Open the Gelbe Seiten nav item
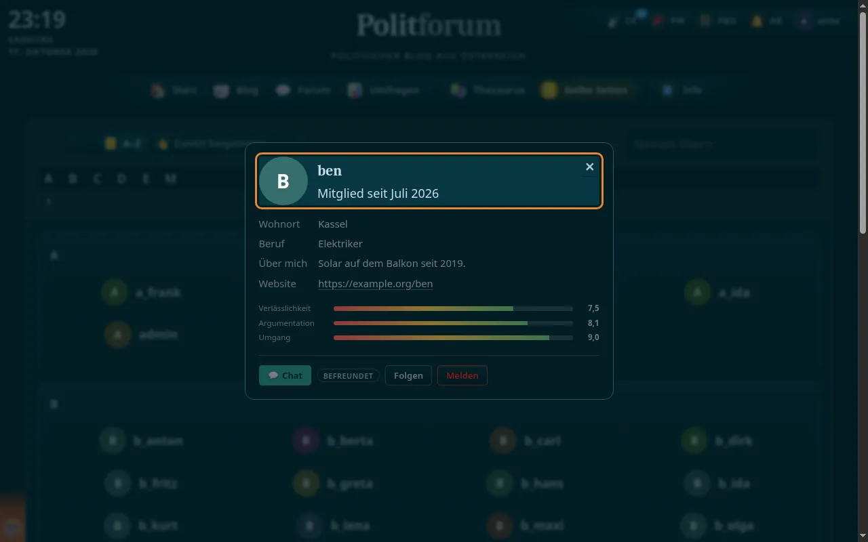The image size is (868, 542). tap(587, 90)
